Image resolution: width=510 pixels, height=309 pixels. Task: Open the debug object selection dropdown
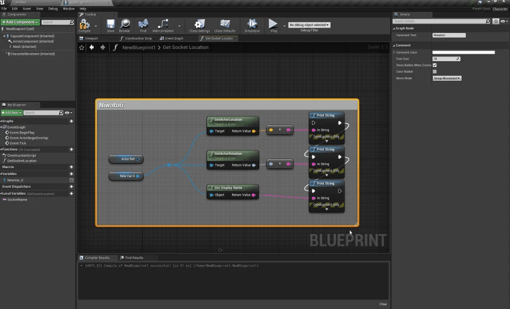tap(309, 25)
